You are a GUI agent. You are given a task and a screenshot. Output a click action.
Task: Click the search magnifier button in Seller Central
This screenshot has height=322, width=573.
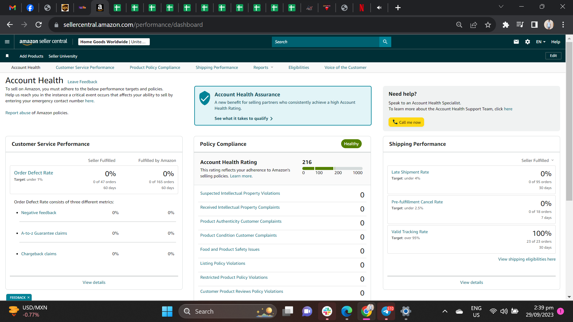point(385,42)
